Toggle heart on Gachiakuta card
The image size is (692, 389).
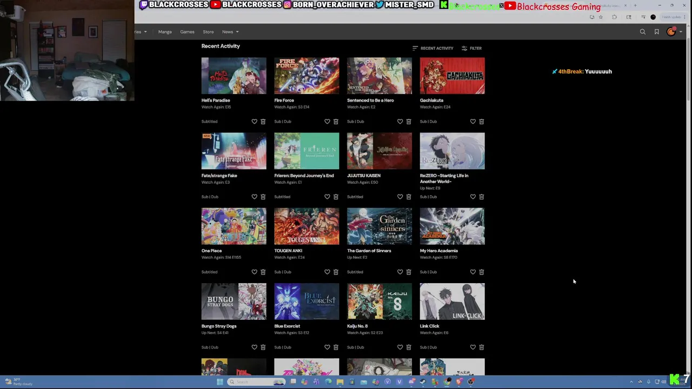473,122
